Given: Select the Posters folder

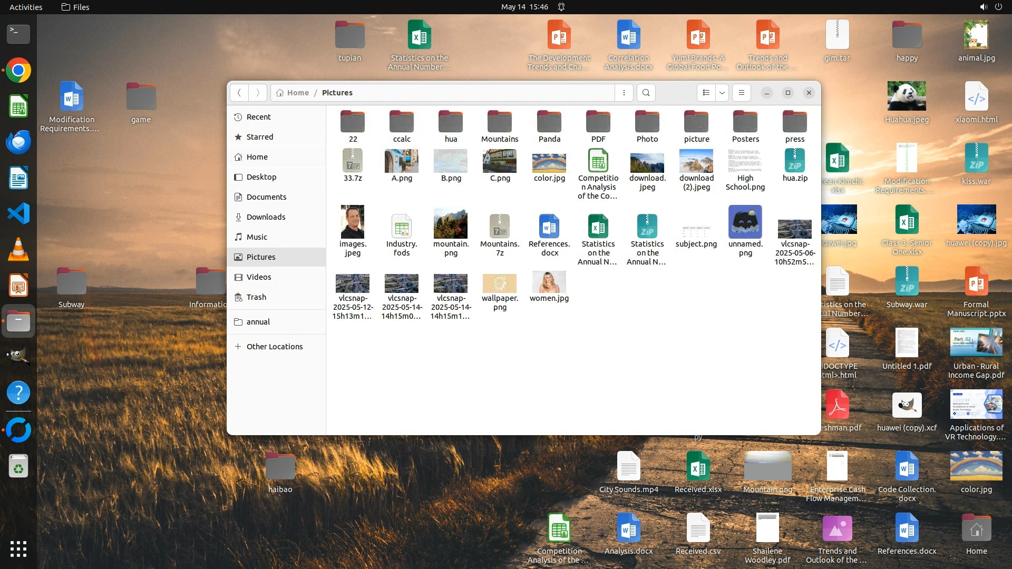Looking at the screenshot, I should click(x=745, y=122).
